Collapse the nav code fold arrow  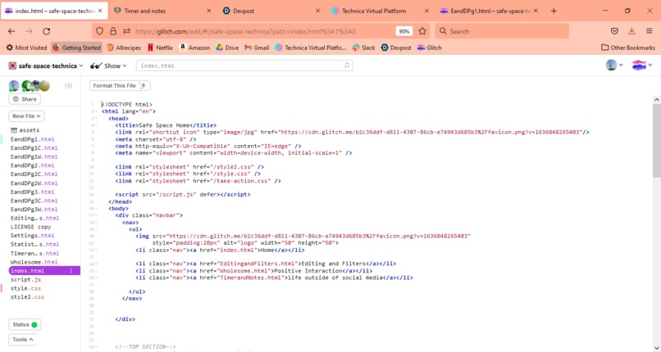tap(96, 222)
